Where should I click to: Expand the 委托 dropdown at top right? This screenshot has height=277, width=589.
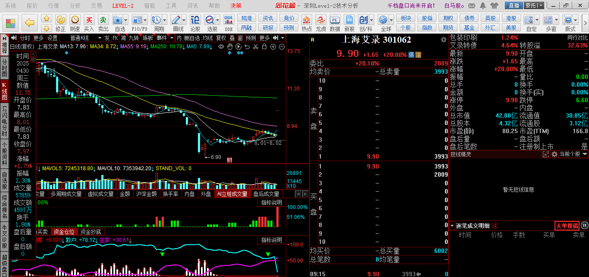pos(541,5)
